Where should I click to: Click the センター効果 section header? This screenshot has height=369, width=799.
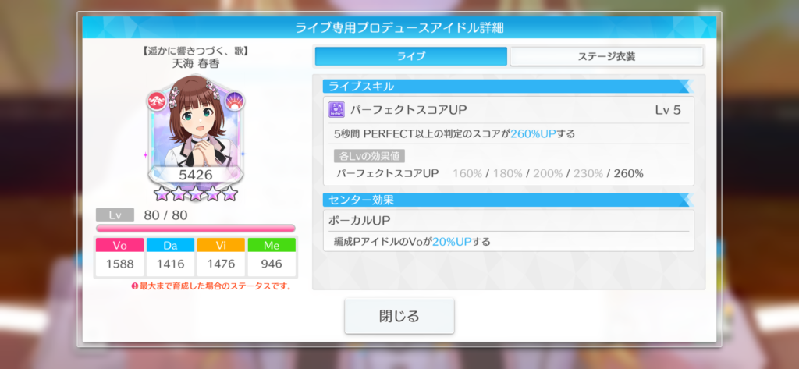pyautogui.click(x=508, y=200)
